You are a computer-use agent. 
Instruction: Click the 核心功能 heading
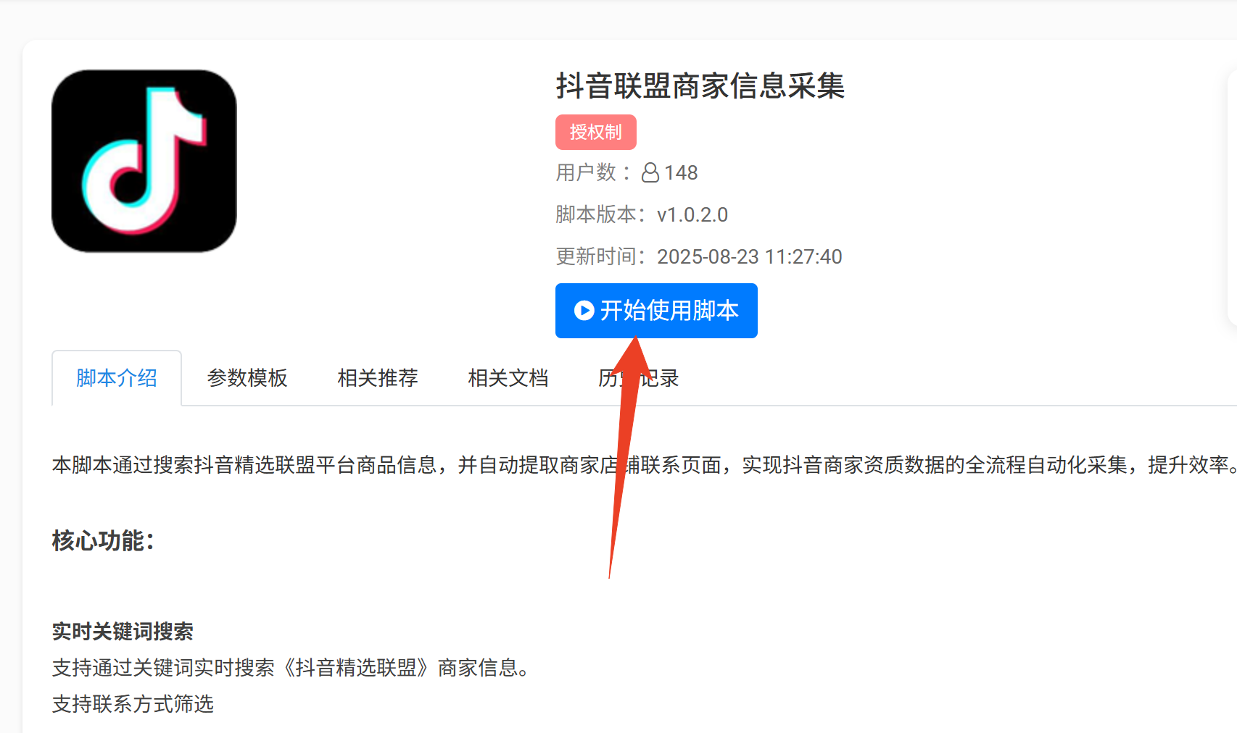(103, 540)
